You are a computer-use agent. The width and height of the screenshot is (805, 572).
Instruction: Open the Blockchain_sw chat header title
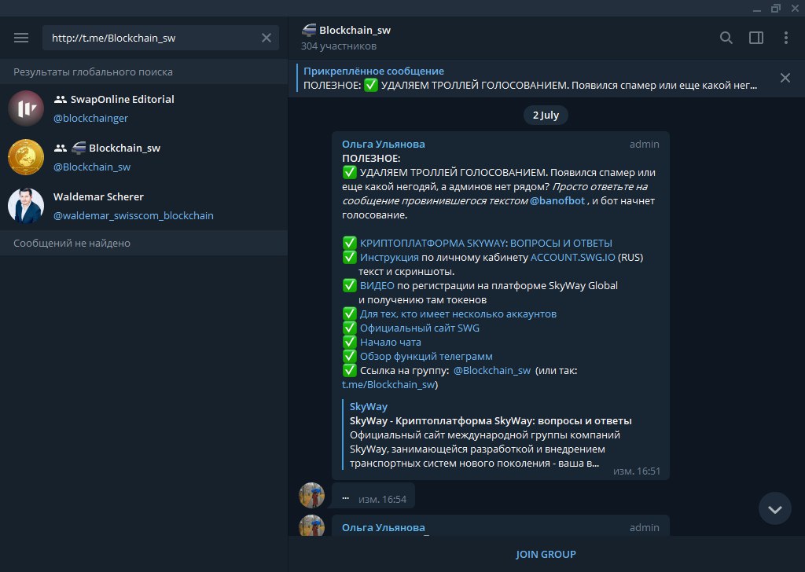[x=355, y=31]
